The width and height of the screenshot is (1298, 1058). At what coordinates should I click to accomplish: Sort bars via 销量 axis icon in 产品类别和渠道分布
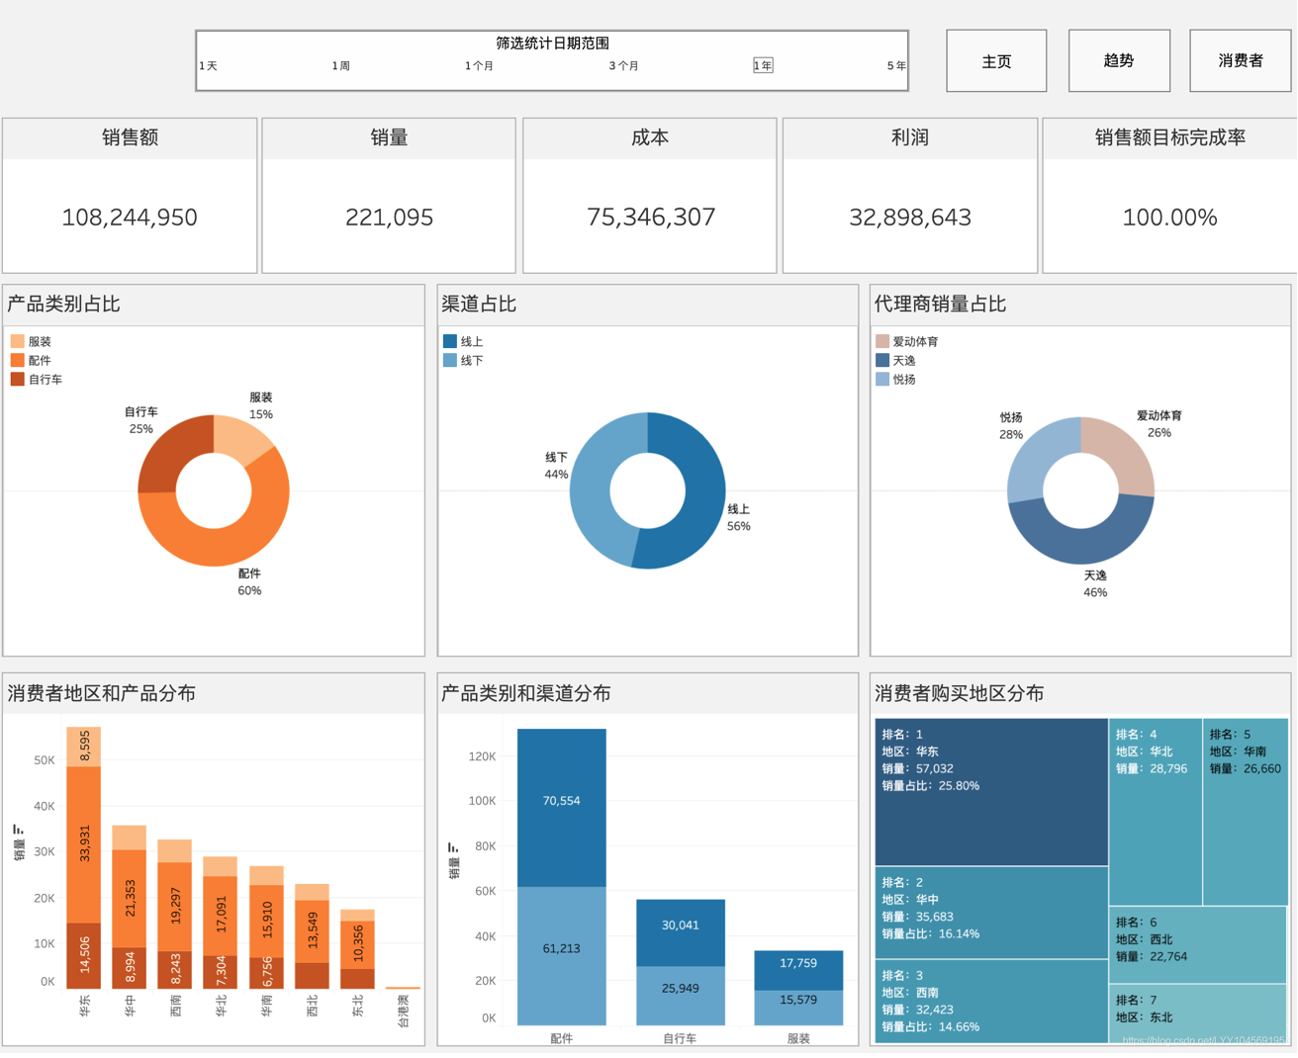452,847
